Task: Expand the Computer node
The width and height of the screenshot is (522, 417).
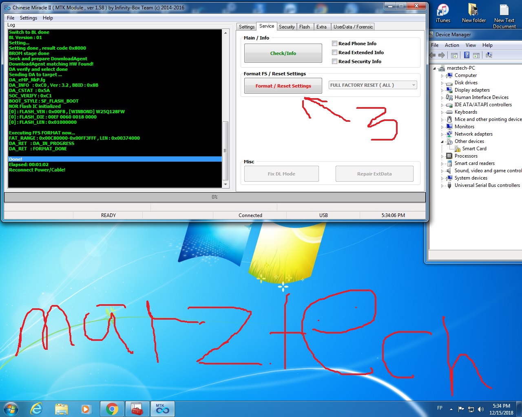Action: [x=442, y=76]
